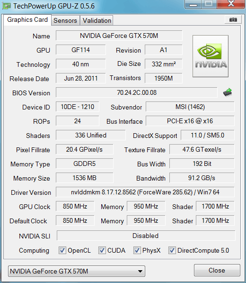Click the GPU-Z title bar app icon

(7, 6)
